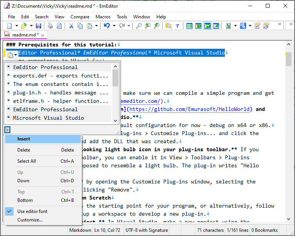Select 'etlframe.h - helper function...' entry
Image resolution: width=295 pixels, height=236 pixels.
59,101
